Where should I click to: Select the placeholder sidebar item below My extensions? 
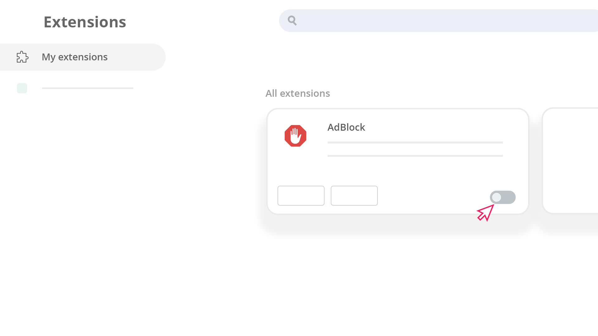[75, 88]
